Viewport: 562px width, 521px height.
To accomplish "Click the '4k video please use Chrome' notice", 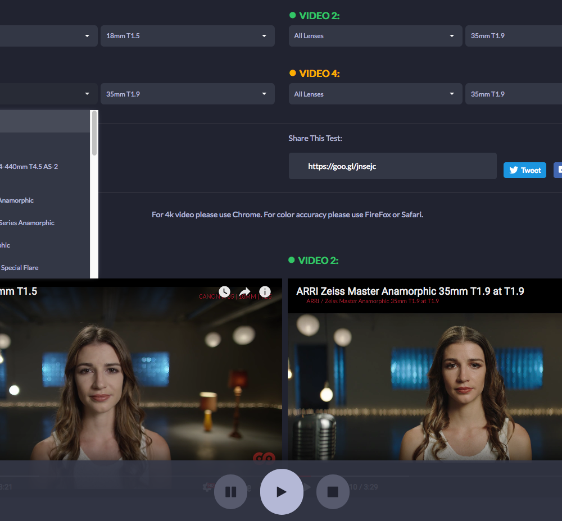I will (287, 214).
